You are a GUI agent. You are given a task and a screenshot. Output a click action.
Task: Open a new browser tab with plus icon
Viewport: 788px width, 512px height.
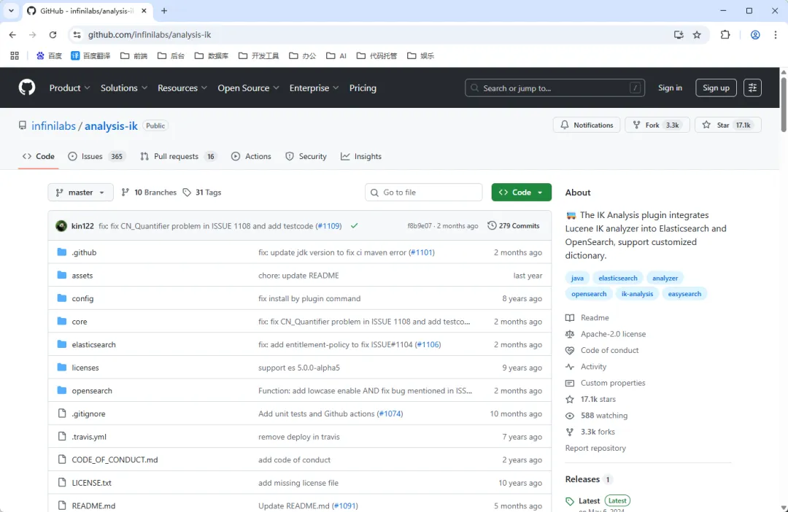164,10
